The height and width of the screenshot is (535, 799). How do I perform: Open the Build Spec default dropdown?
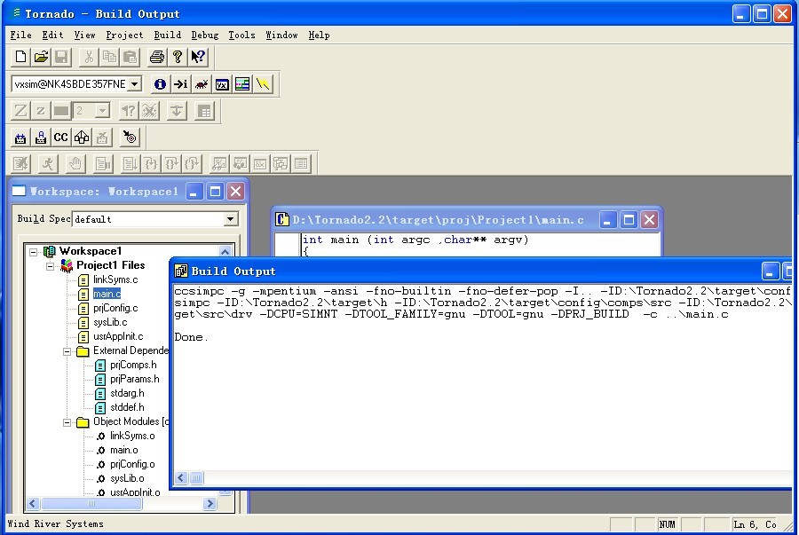pyautogui.click(x=230, y=219)
